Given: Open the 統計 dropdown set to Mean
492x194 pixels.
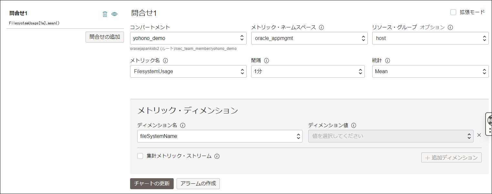Looking at the screenshot, I should pos(430,72).
